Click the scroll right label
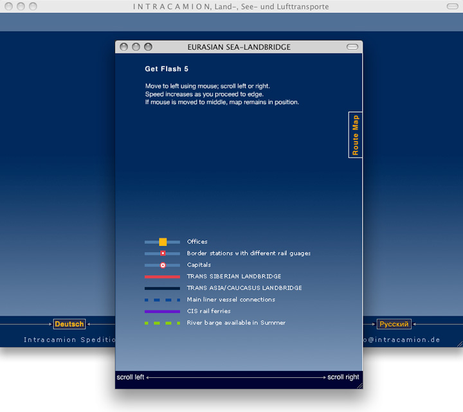 pyautogui.click(x=343, y=377)
